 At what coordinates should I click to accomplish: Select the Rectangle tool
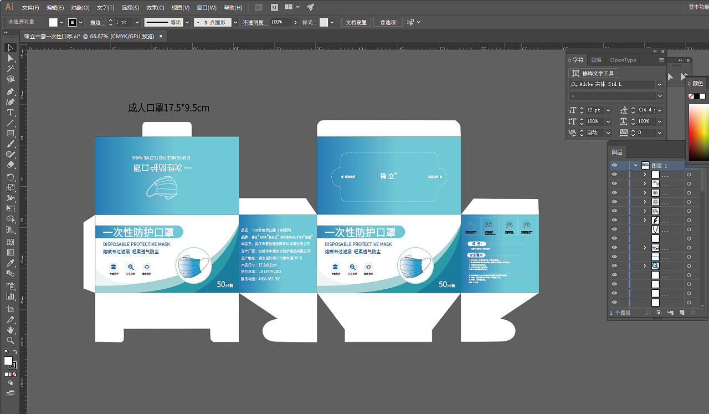10,134
